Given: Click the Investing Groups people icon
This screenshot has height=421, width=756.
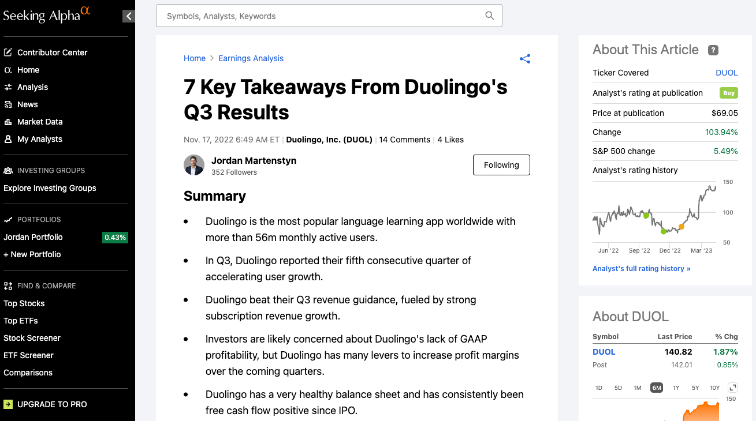Looking at the screenshot, I should (8, 171).
